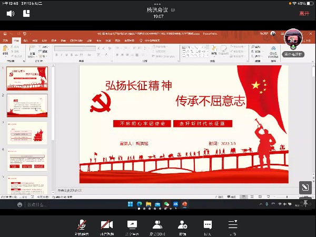Click start-from-beginning icon in quick access toolbar
316x237 pixels.
click(x=25, y=34)
